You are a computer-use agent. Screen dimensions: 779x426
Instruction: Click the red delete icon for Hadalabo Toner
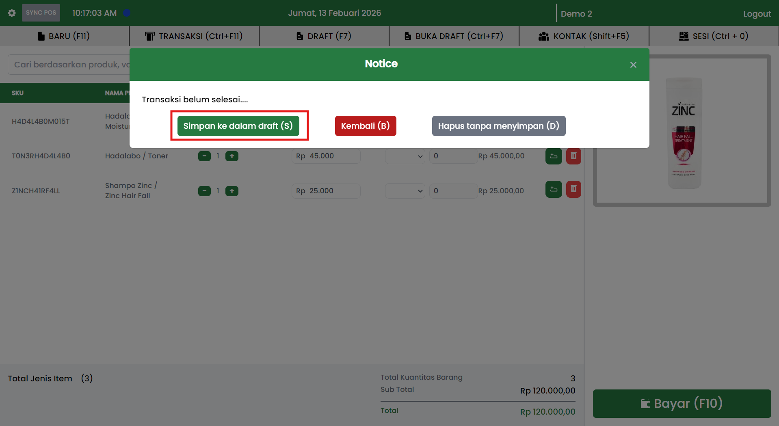coord(573,156)
